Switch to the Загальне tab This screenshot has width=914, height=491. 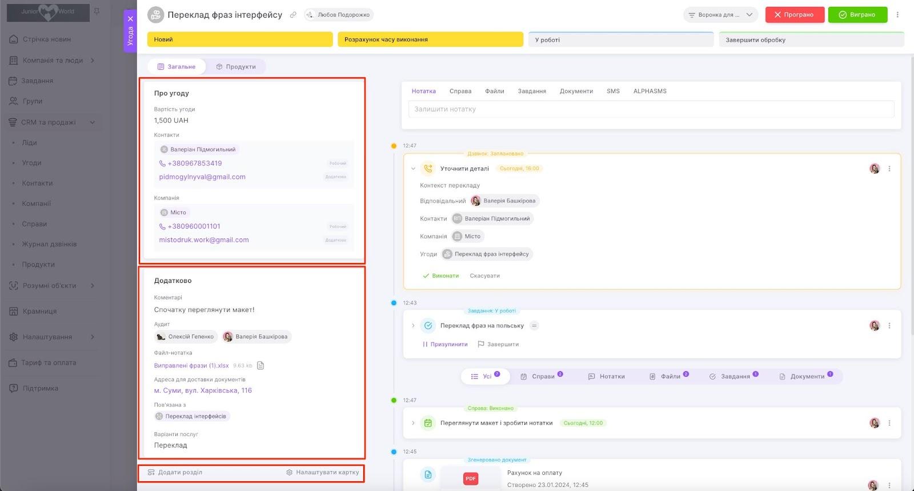(x=177, y=67)
